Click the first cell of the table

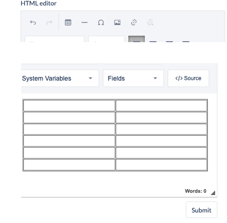[x=69, y=105]
